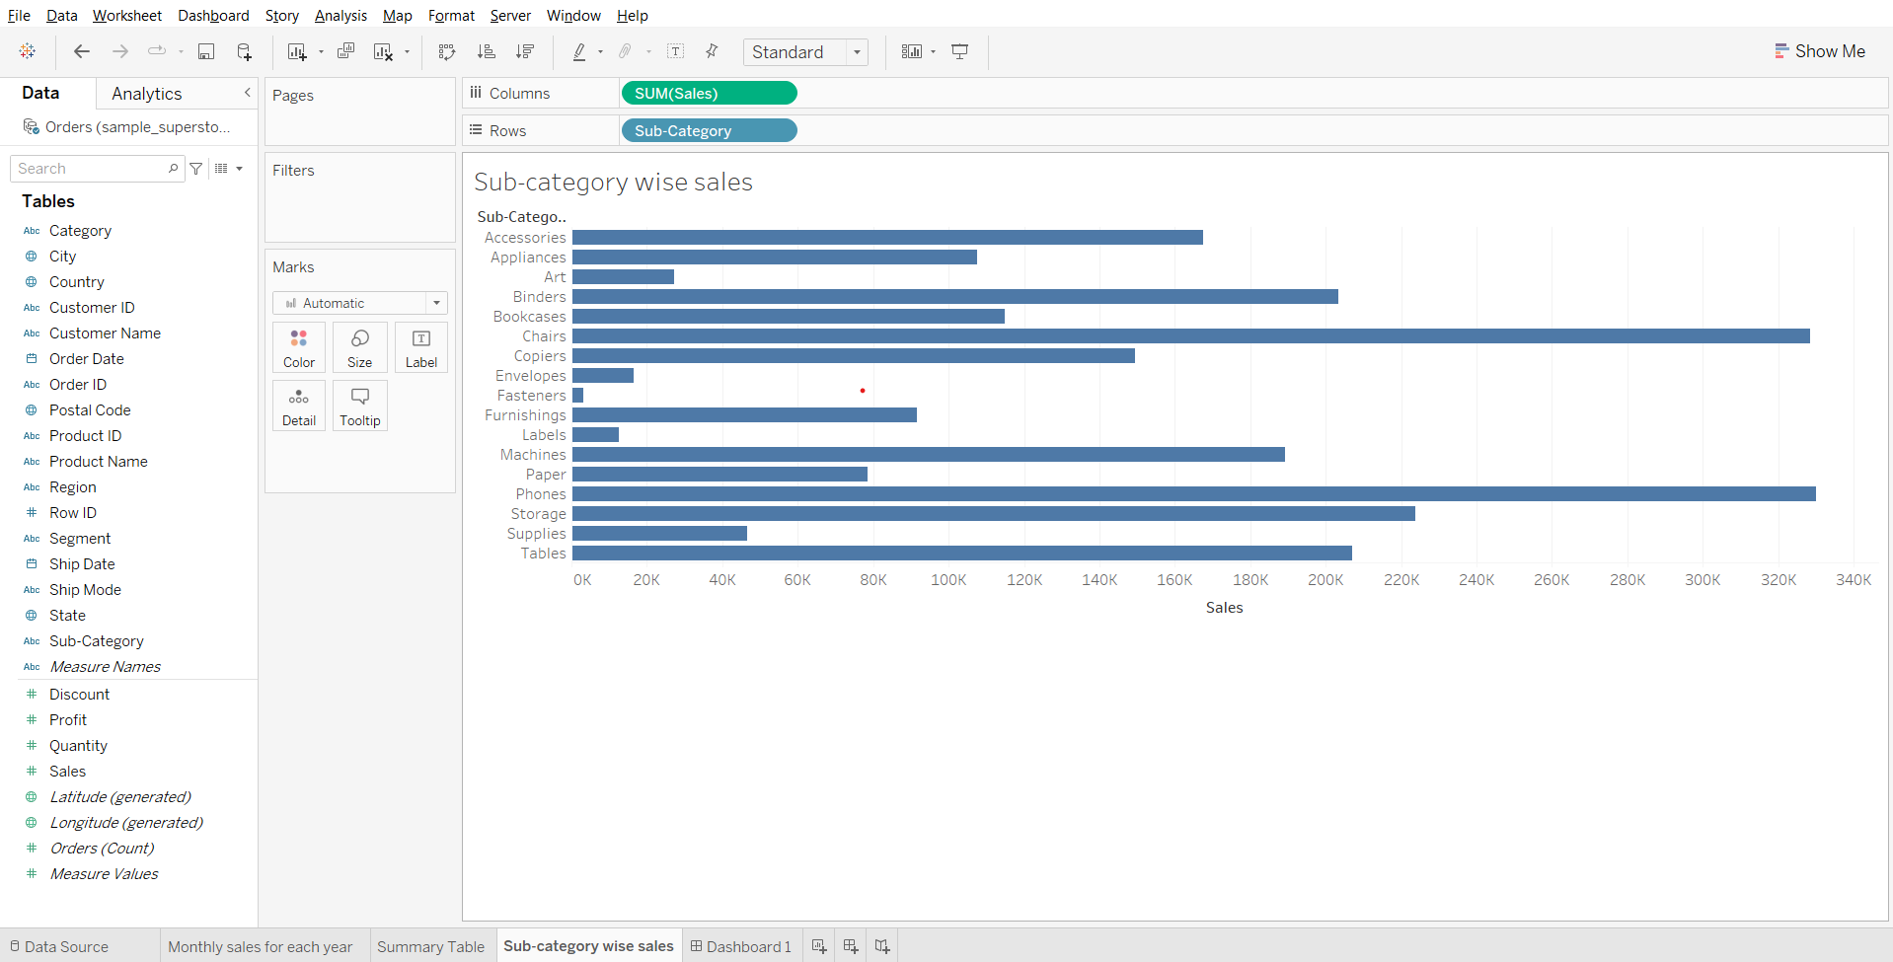Image resolution: width=1893 pixels, height=962 pixels.
Task: Click the Add New Data Source icon
Action: coord(244,51)
